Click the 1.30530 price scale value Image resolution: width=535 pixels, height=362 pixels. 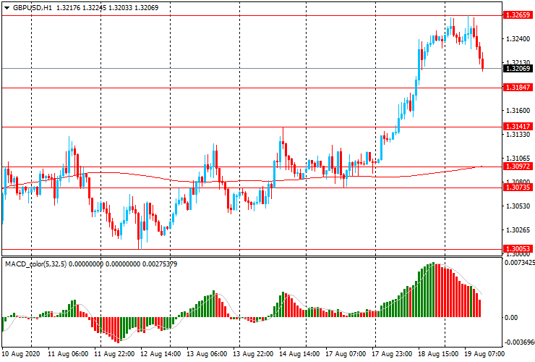point(518,206)
